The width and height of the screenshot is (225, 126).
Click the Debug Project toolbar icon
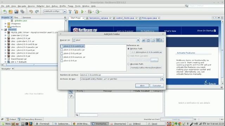(x=90, y=12)
